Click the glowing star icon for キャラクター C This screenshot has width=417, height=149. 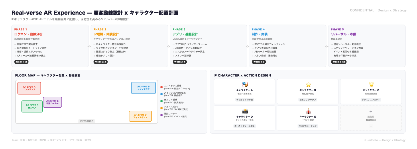pos(371,84)
